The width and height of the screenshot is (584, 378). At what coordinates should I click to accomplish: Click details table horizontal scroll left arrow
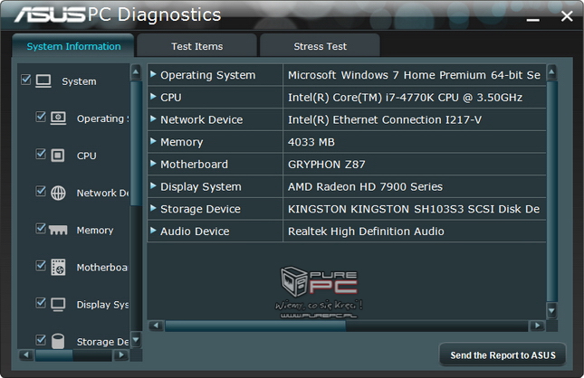(x=156, y=326)
